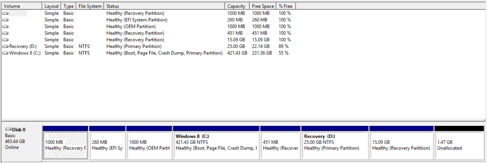The height and width of the screenshot is (163, 487).
Task: Click the Type column header
Action: coord(68,6)
